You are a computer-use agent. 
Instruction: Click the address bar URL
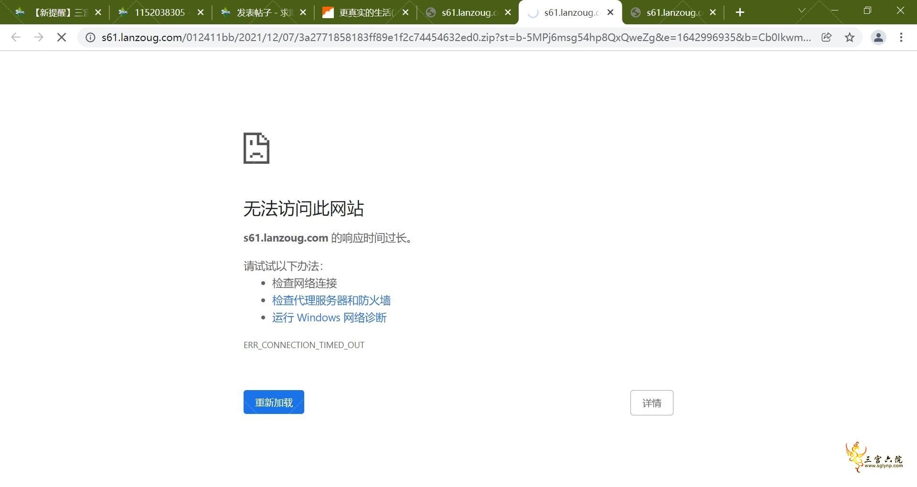pos(456,37)
